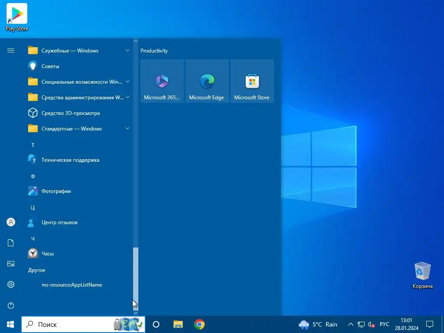This screenshot has height=333, width=444.
Task: Expand the Start menu hamburger button
Action: coord(11,51)
